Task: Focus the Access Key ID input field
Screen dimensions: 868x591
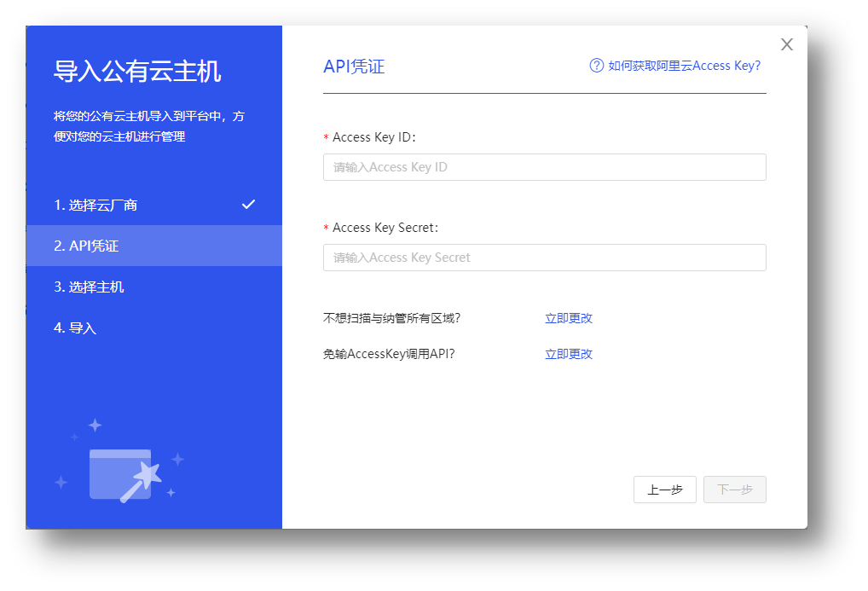Action: click(x=544, y=167)
